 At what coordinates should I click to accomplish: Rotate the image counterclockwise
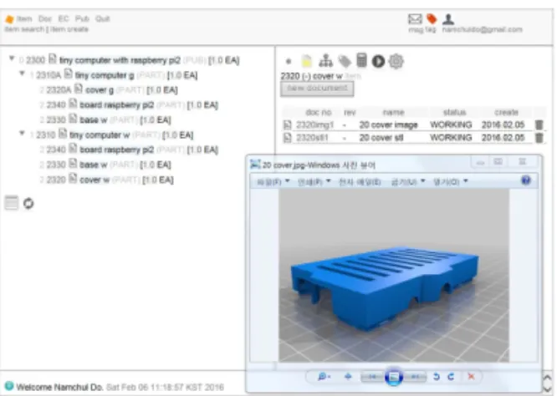(x=437, y=377)
